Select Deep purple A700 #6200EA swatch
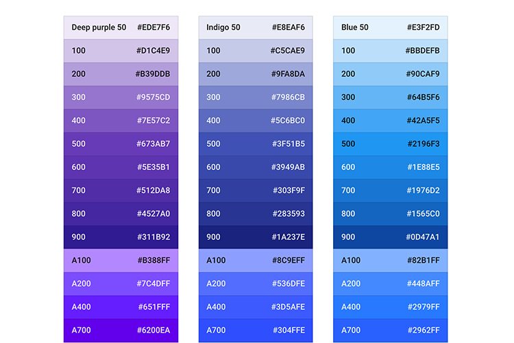The height and width of the screenshot is (343, 514). [121, 330]
